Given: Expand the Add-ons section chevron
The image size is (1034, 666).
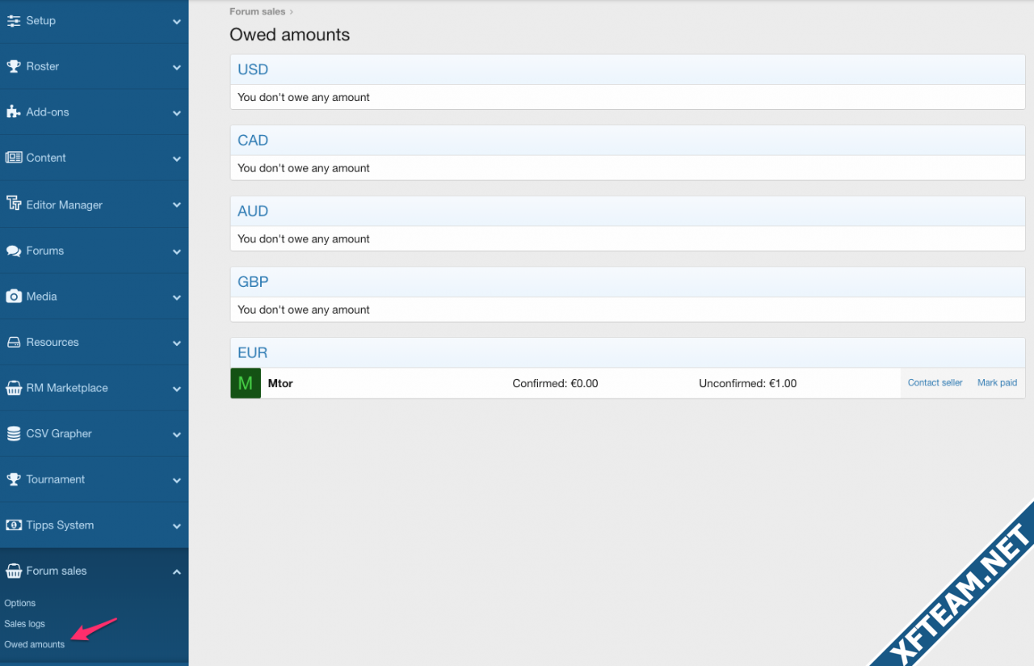Looking at the screenshot, I should point(177,113).
